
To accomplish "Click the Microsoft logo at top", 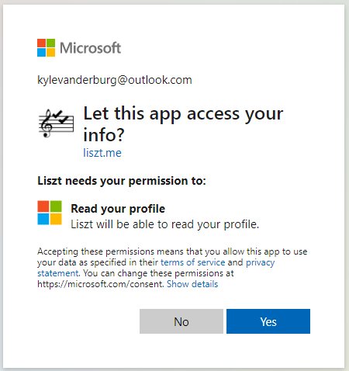I will pyautogui.click(x=79, y=48).
